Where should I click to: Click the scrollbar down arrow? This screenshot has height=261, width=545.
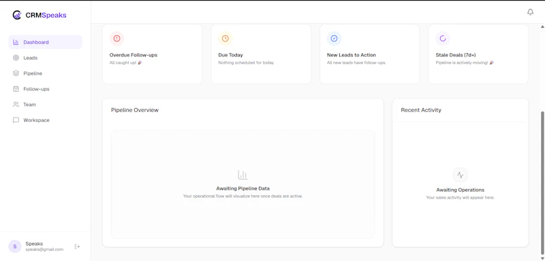coord(542,258)
